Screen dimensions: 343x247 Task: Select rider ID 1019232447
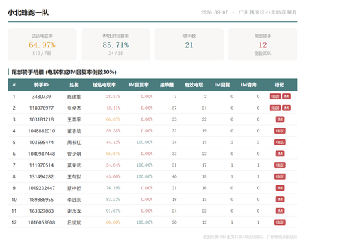41,188
